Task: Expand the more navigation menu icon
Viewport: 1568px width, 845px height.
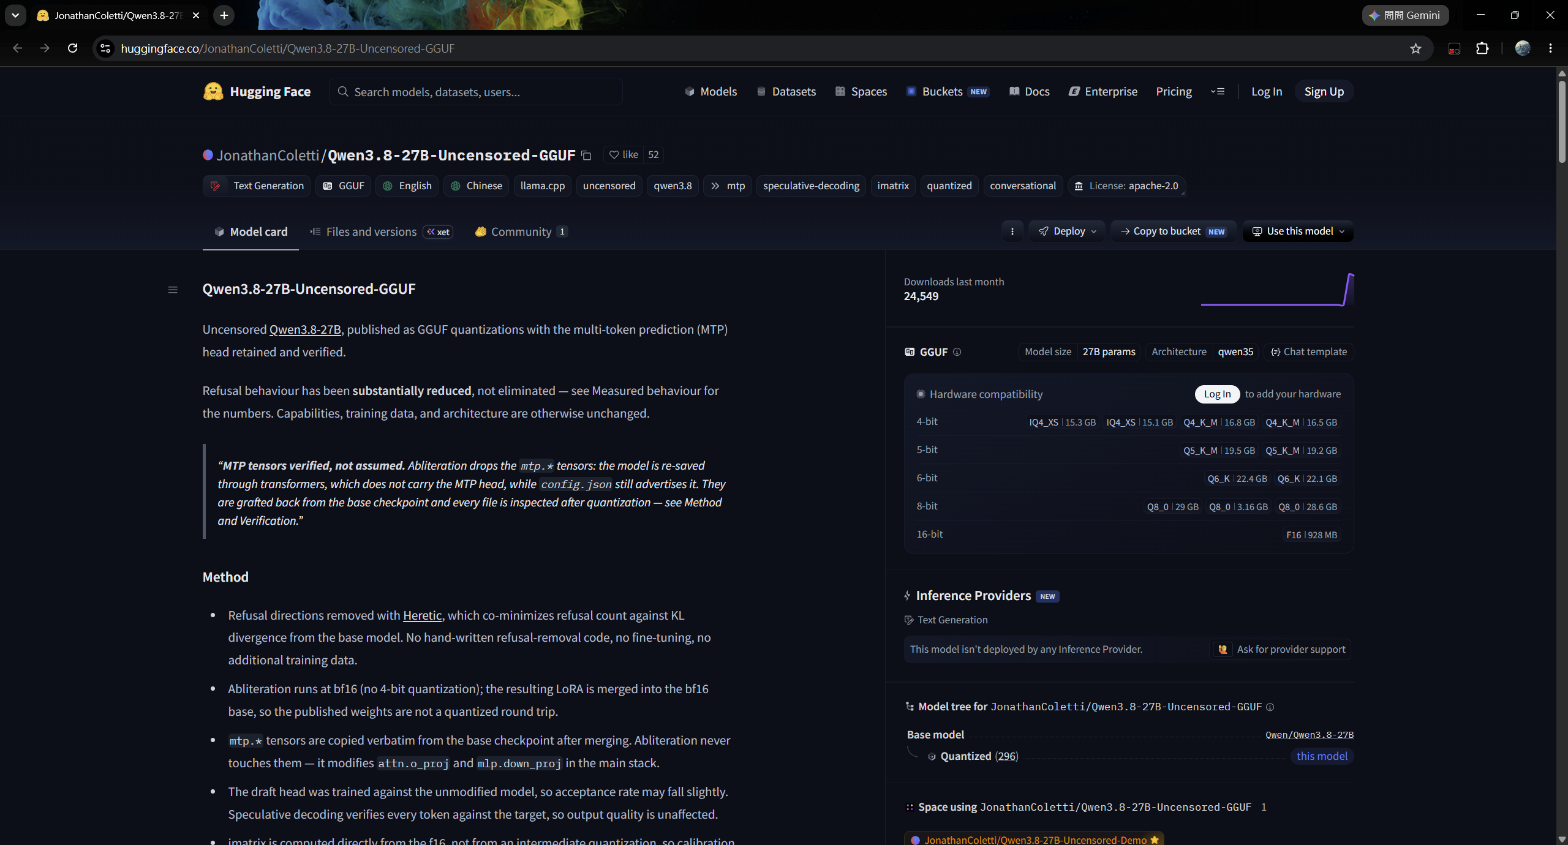Action: 1218,92
